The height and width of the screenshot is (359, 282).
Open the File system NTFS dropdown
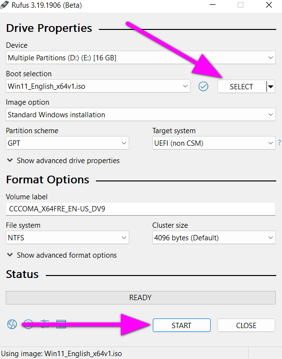(x=67, y=237)
